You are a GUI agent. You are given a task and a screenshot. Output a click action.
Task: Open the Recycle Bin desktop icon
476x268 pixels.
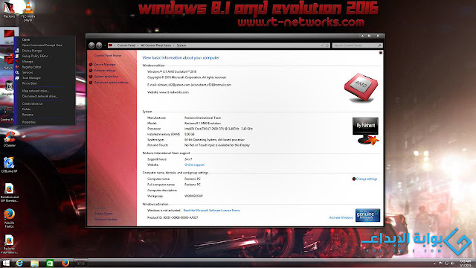coord(8,88)
